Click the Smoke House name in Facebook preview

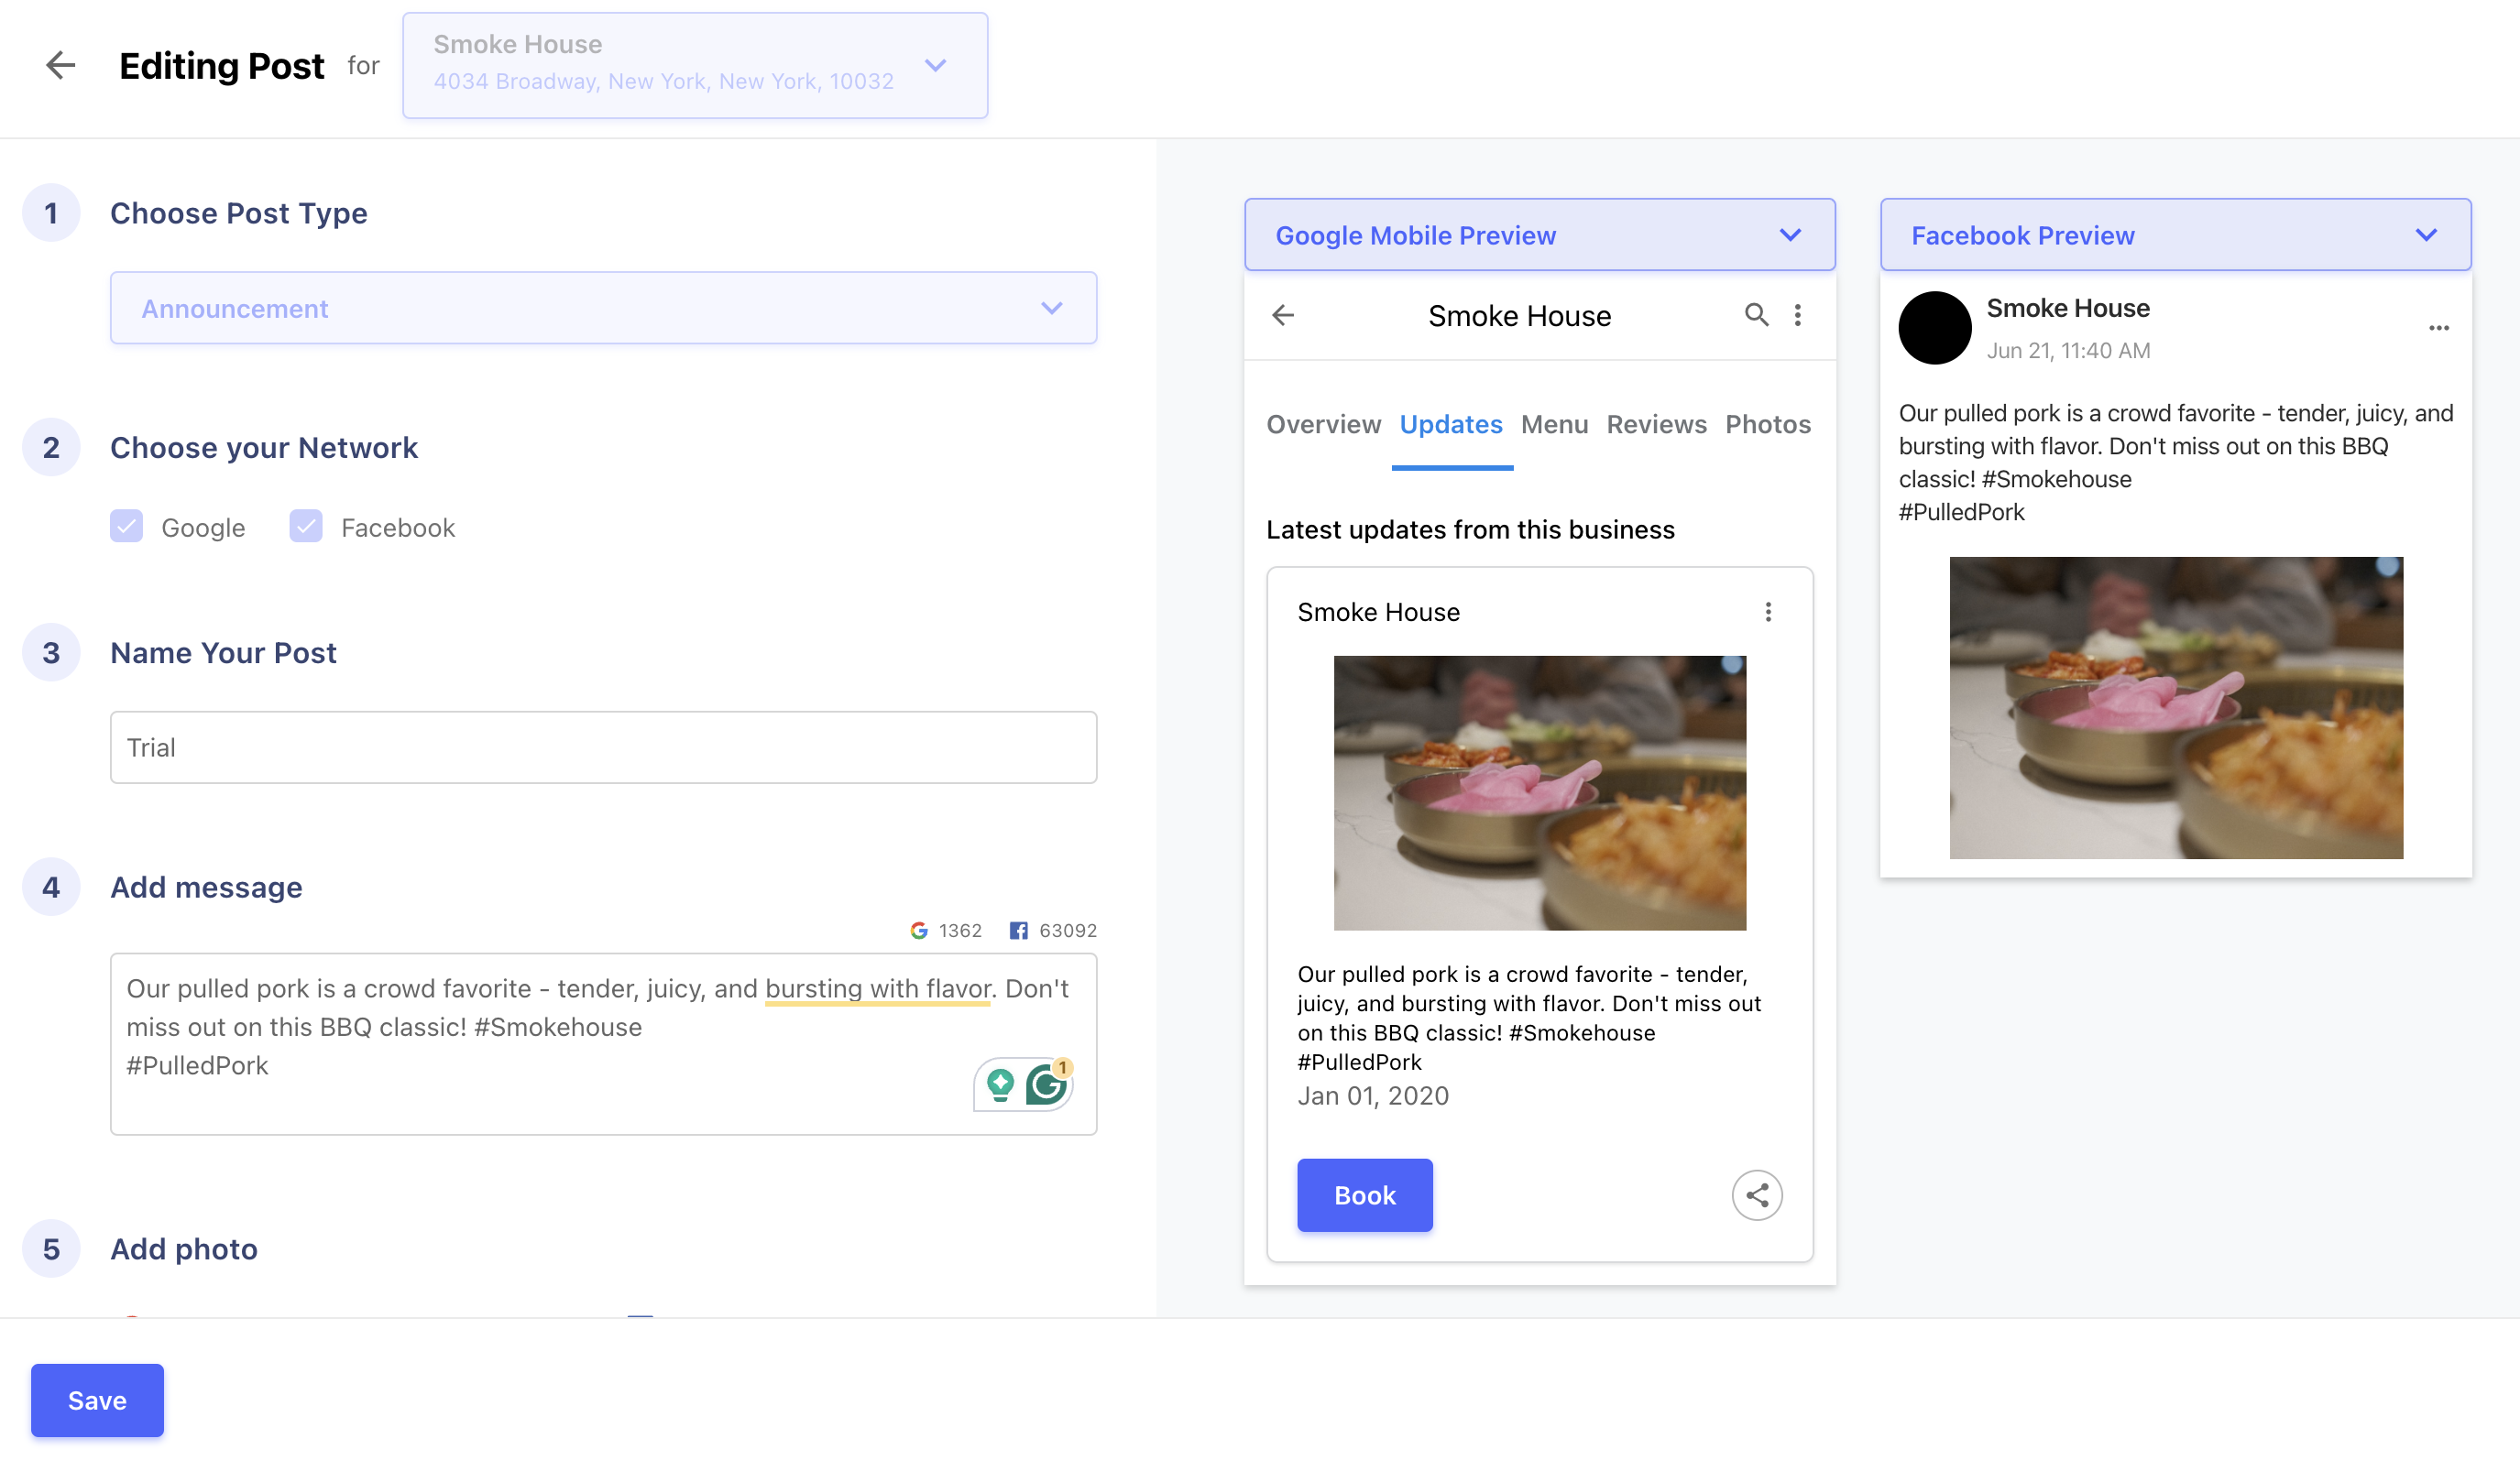tap(2068, 308)
